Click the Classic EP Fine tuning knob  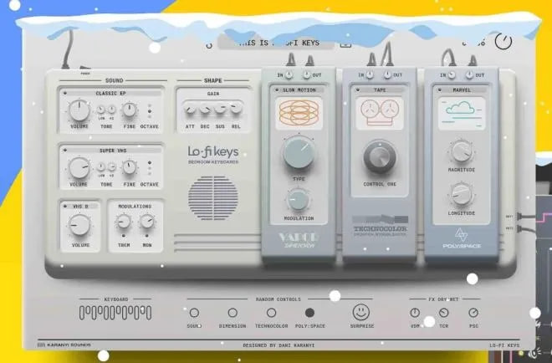point(129,110)
